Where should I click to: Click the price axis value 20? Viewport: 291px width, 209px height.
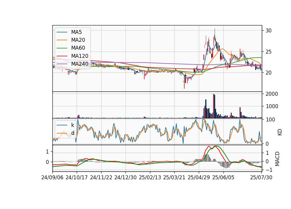coord(268,73)
